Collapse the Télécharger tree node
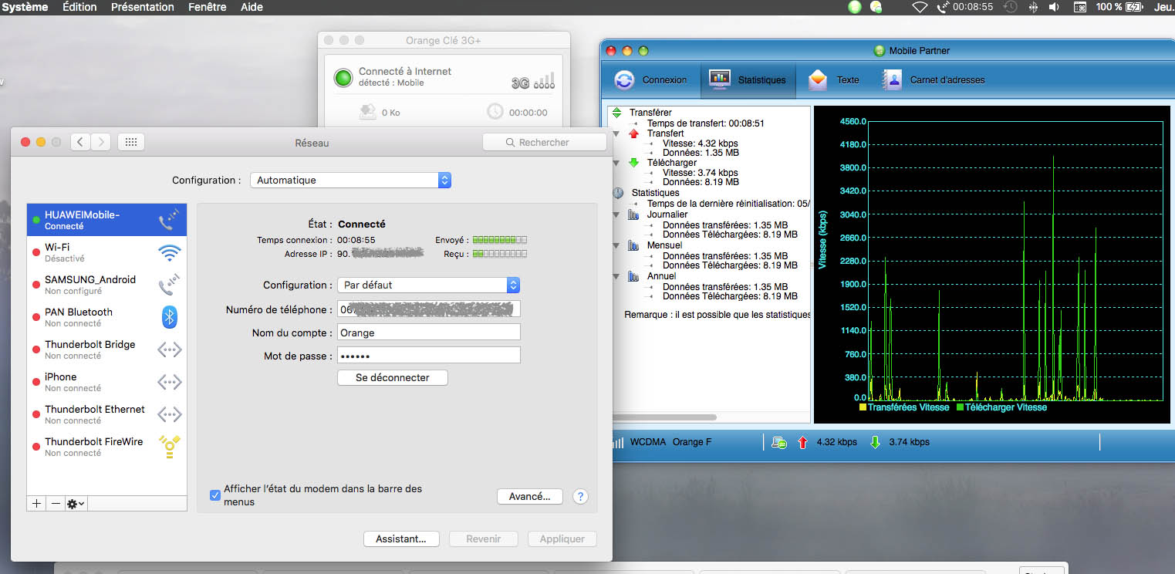The image size is (1175, 574). point(616,163)
